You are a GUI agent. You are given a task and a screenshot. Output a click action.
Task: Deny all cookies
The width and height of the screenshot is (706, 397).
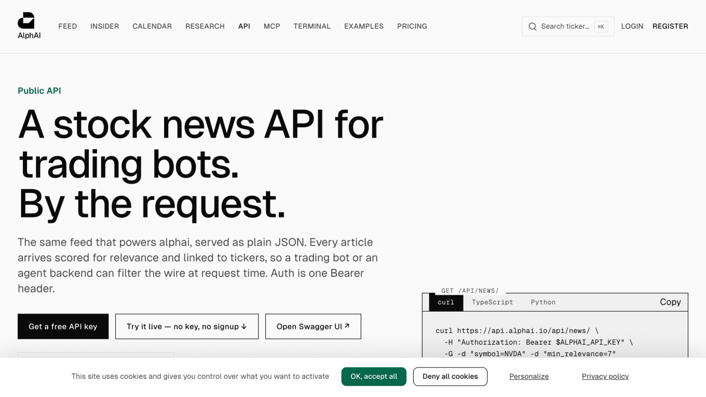click(x=450, y=376)
